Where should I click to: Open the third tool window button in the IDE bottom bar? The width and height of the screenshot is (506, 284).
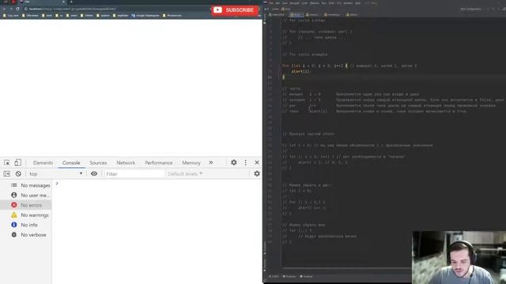pos(306,277)
